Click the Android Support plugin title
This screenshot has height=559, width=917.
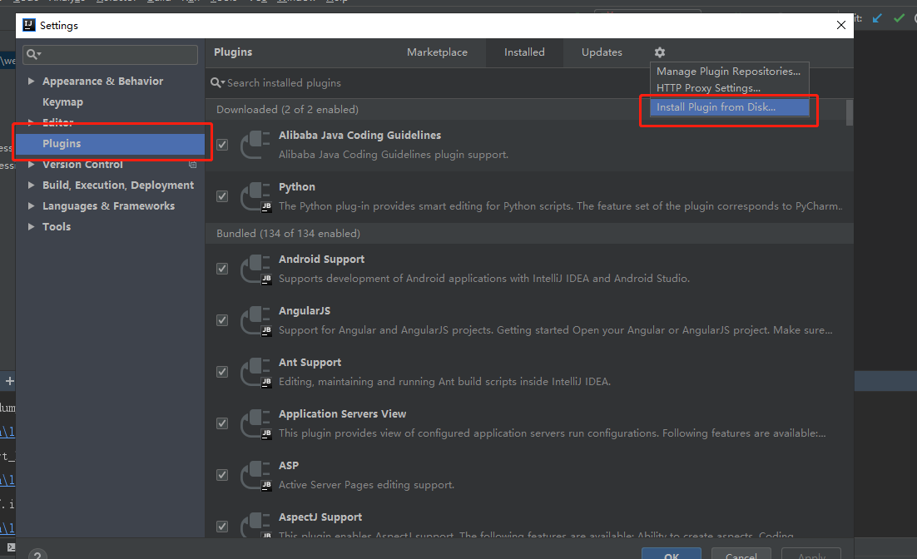click(321, 260)
